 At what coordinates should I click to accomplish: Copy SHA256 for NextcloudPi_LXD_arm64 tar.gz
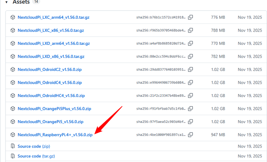pyautogui.click(x=190, y=43)
